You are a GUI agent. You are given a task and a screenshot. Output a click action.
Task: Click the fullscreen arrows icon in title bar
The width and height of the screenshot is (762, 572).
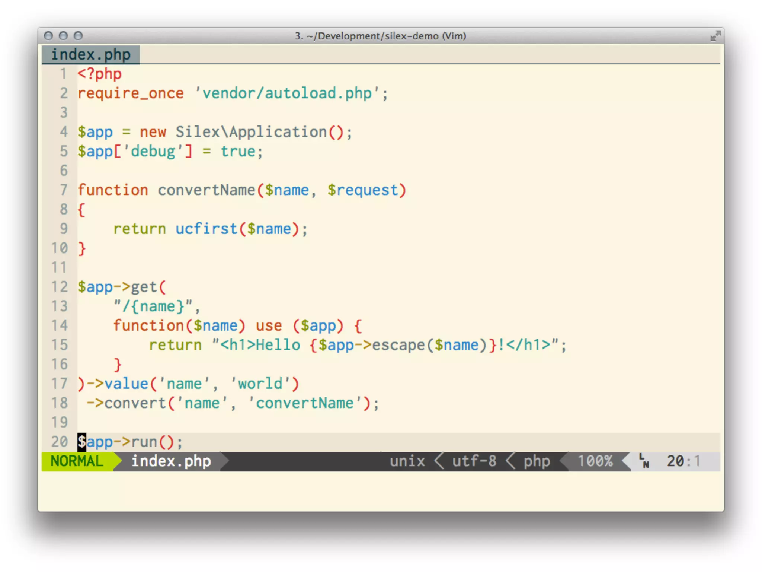pos(715,36)
